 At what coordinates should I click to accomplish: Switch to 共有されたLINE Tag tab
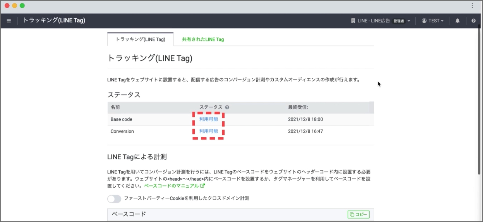(203, 39)
